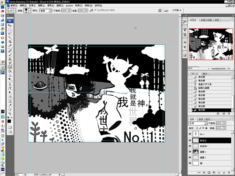The height and width of the screenshot is (176, 235).
Task: Click the Navigator zoom percentage field
Action: (x=193, y=68)
